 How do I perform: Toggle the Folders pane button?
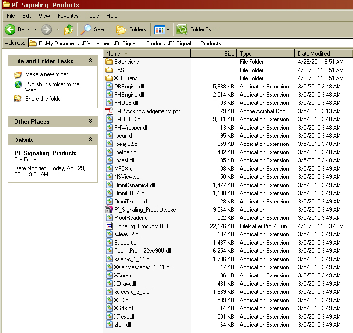132,29
